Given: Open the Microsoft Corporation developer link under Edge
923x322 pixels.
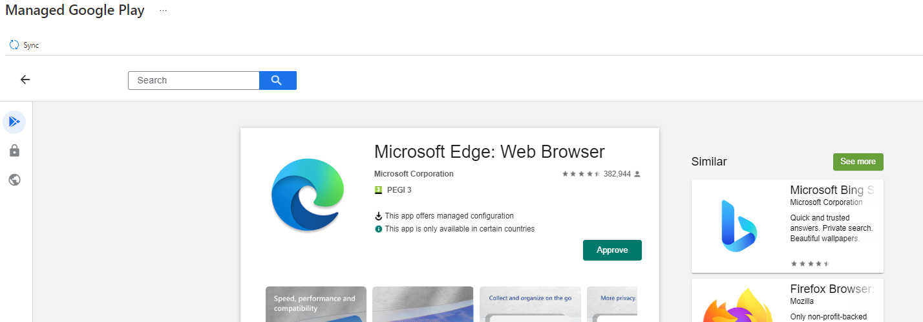Looking at the screenshot, I should coord(414,174).
